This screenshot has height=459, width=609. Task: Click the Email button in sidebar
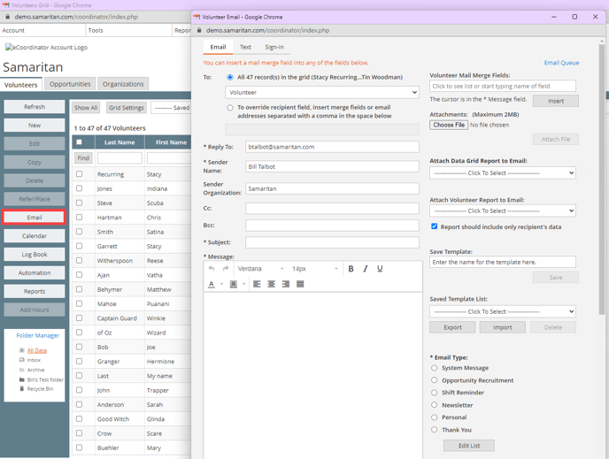tap(35, 218)
